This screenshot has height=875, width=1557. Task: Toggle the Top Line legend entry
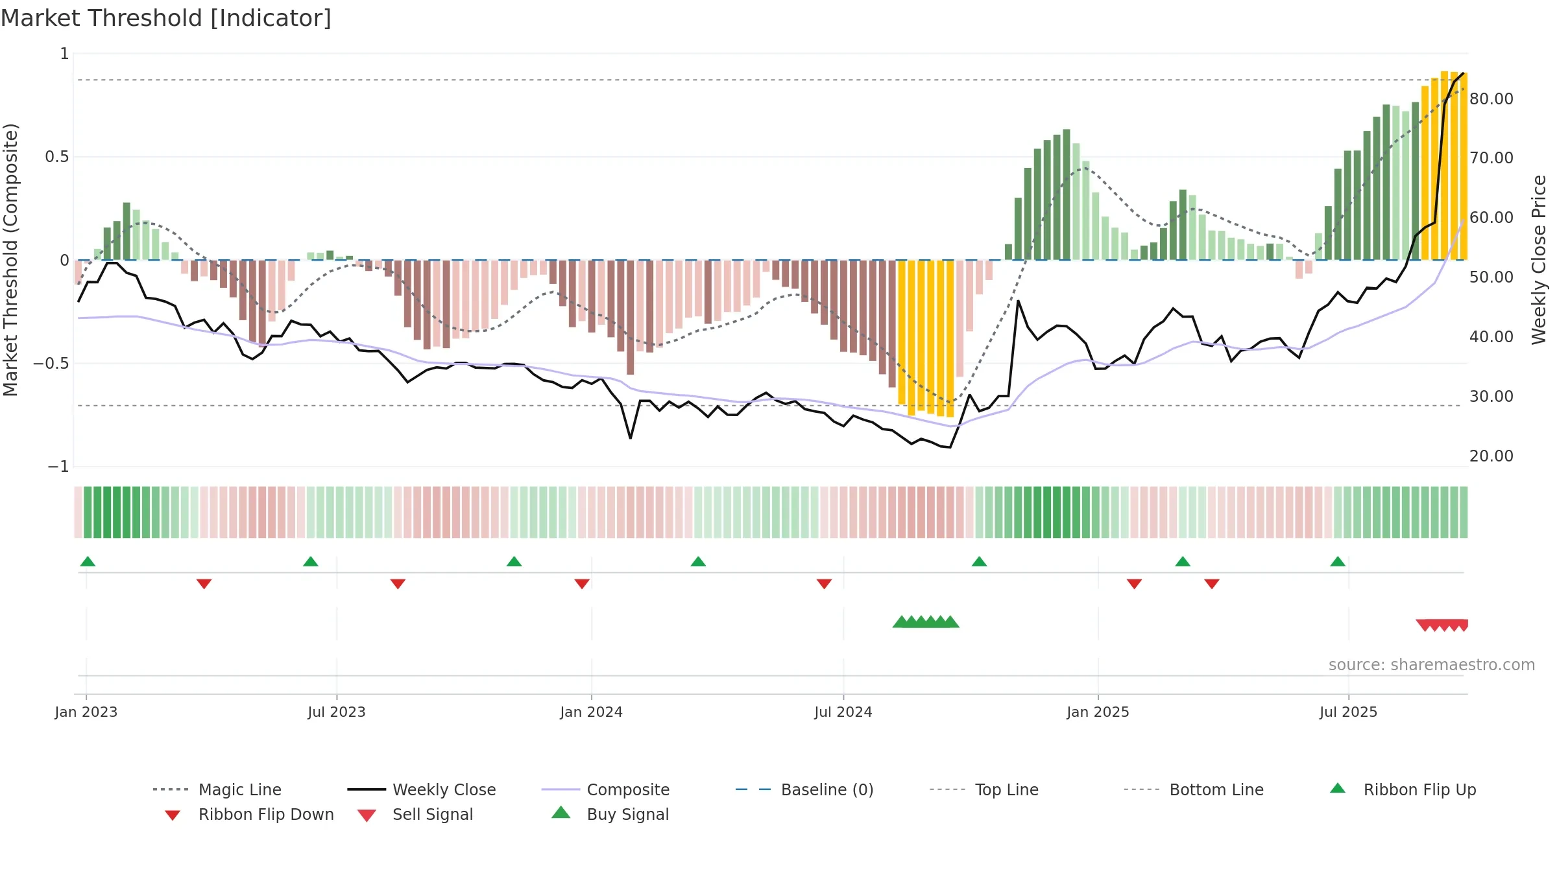click(x=984, y=789)
